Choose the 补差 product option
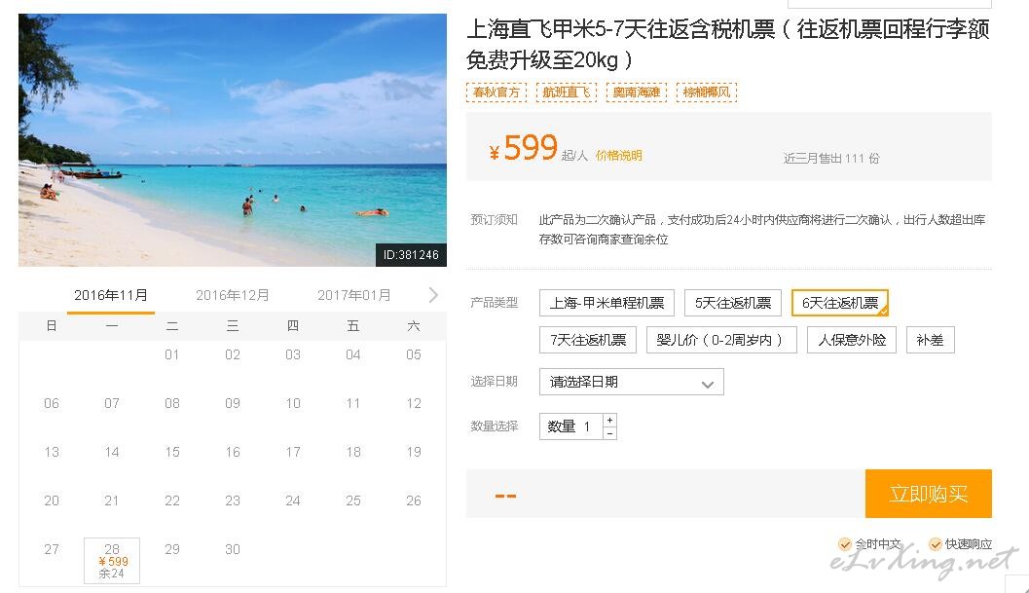This screenshot has width=1029, height=593. click(930, 340)
